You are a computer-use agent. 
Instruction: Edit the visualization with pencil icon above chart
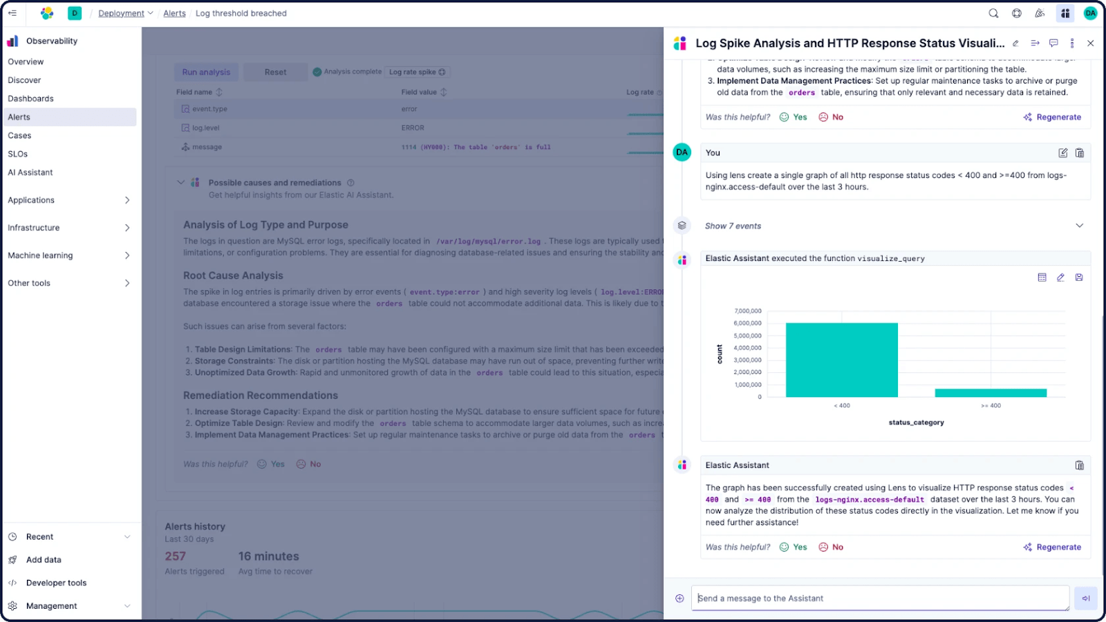click(1060, 278)
